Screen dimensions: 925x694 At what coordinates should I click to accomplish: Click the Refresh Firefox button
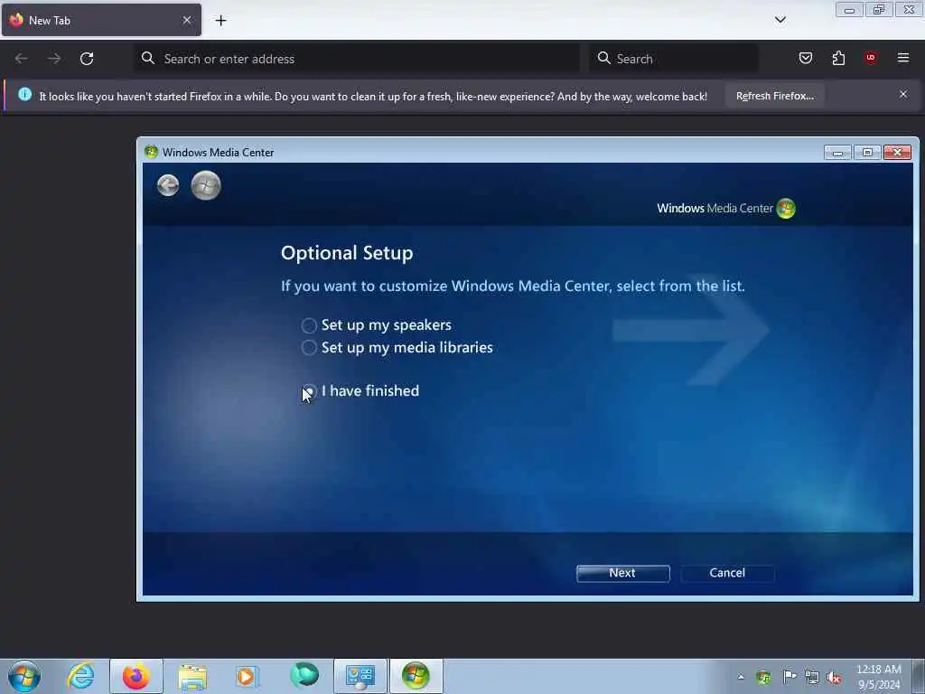click(774, 96)
